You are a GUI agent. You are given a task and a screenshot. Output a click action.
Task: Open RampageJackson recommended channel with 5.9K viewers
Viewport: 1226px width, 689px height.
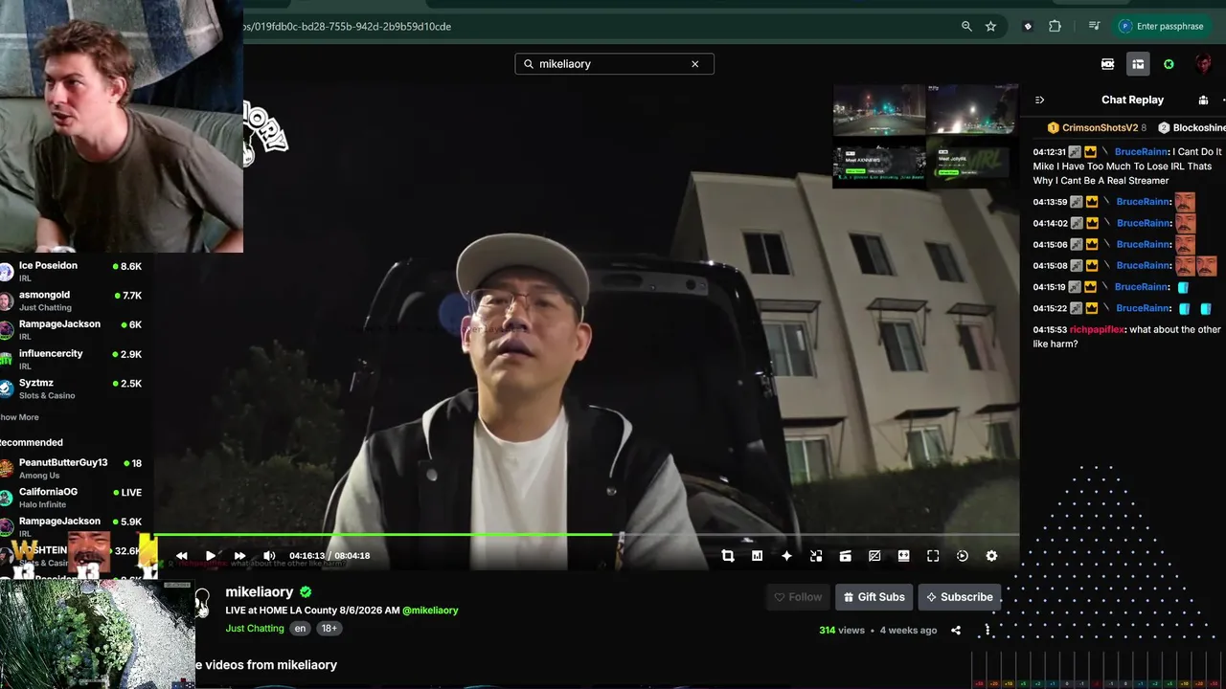click(72, 526)
